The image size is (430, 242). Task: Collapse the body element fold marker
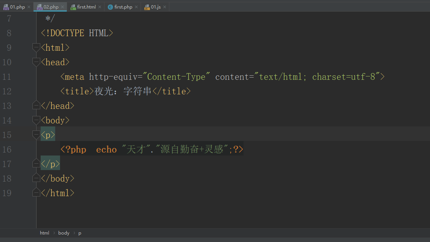36,120
